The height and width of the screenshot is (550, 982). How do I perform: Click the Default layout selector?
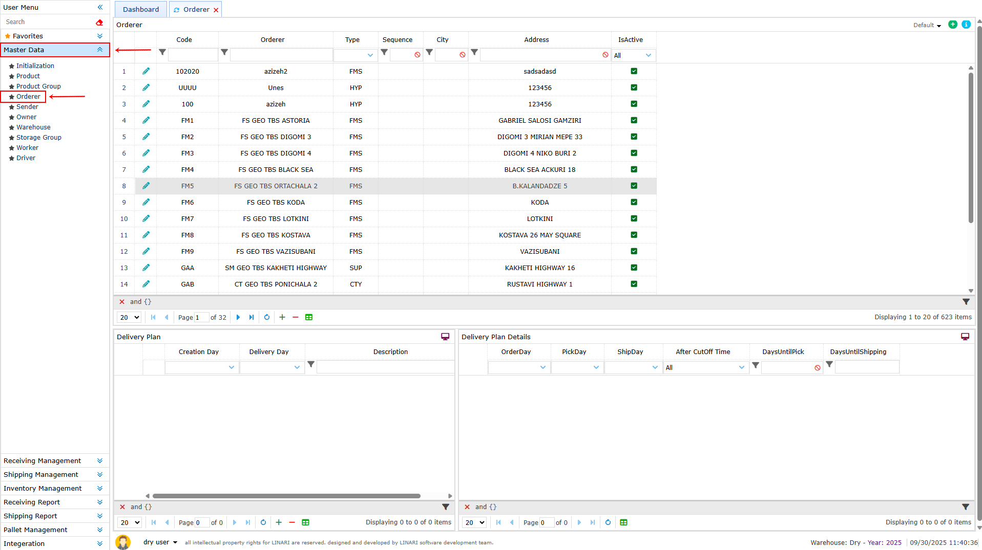[927, 25]
